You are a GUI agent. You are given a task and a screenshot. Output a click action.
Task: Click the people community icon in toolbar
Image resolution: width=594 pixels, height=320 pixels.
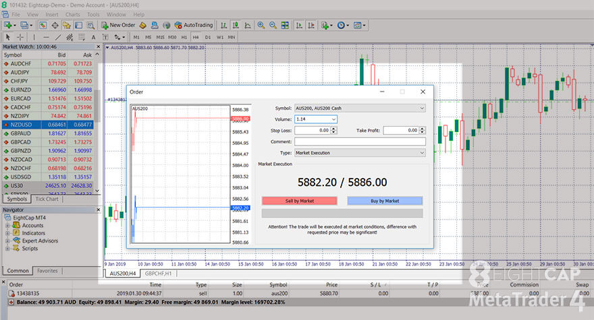click(155, 26)
